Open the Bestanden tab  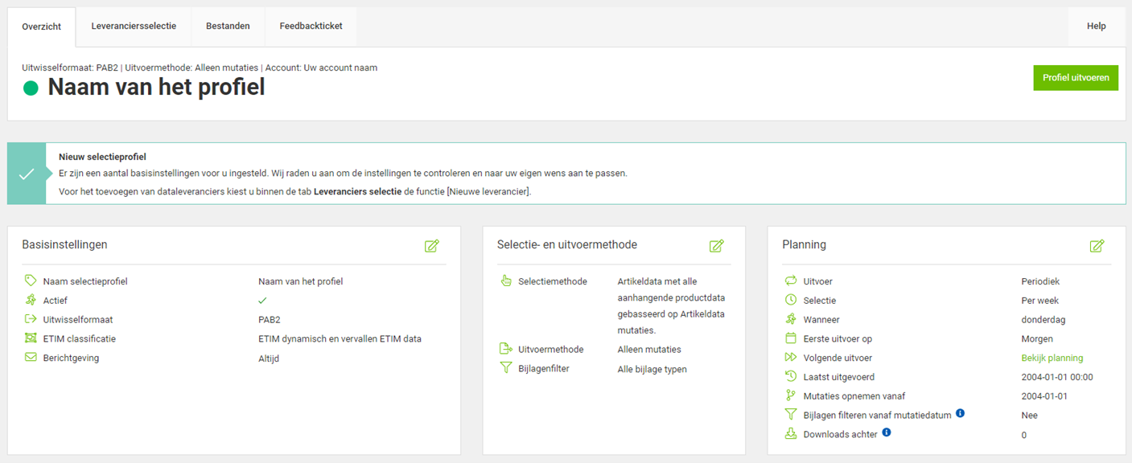228,27
